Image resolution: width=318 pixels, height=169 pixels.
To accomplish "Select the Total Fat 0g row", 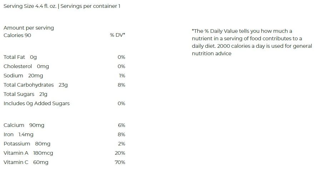I will [x=64, y=57].
